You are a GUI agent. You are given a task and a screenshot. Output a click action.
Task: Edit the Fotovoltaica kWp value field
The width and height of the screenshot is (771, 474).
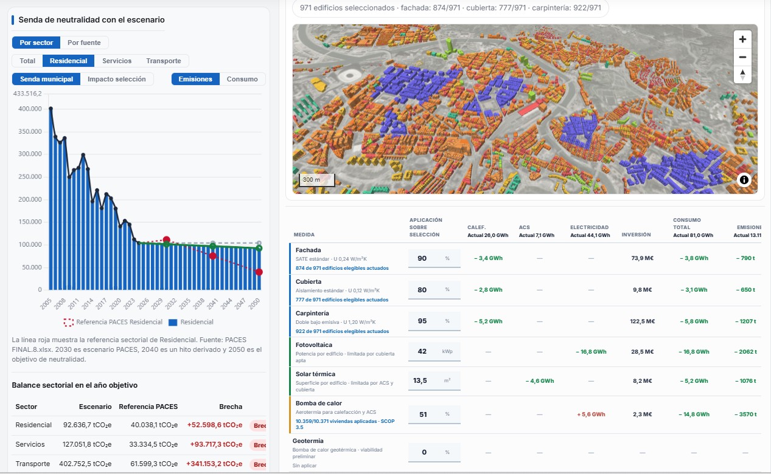pyautogui.click(x=434, y=351)
